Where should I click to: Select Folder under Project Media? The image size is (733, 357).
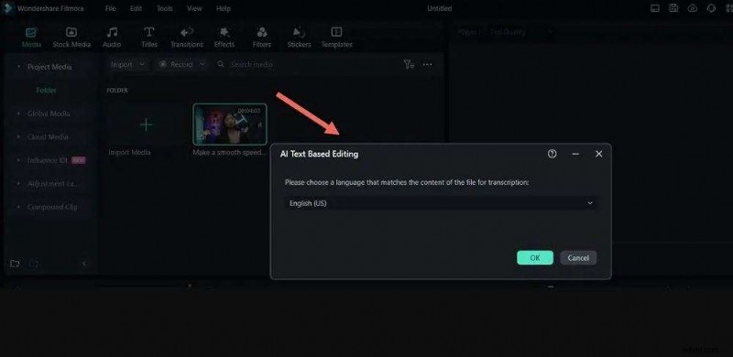(x=47, y=91)
